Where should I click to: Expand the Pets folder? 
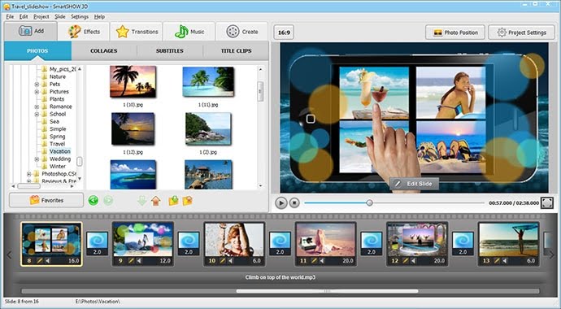37,85
